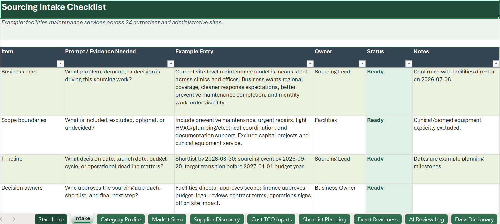
Task: Select the Business need cell
Action: [32, 92]
